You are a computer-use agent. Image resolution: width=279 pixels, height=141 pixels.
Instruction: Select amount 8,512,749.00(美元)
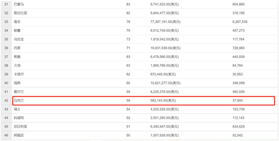coord(164,31)
